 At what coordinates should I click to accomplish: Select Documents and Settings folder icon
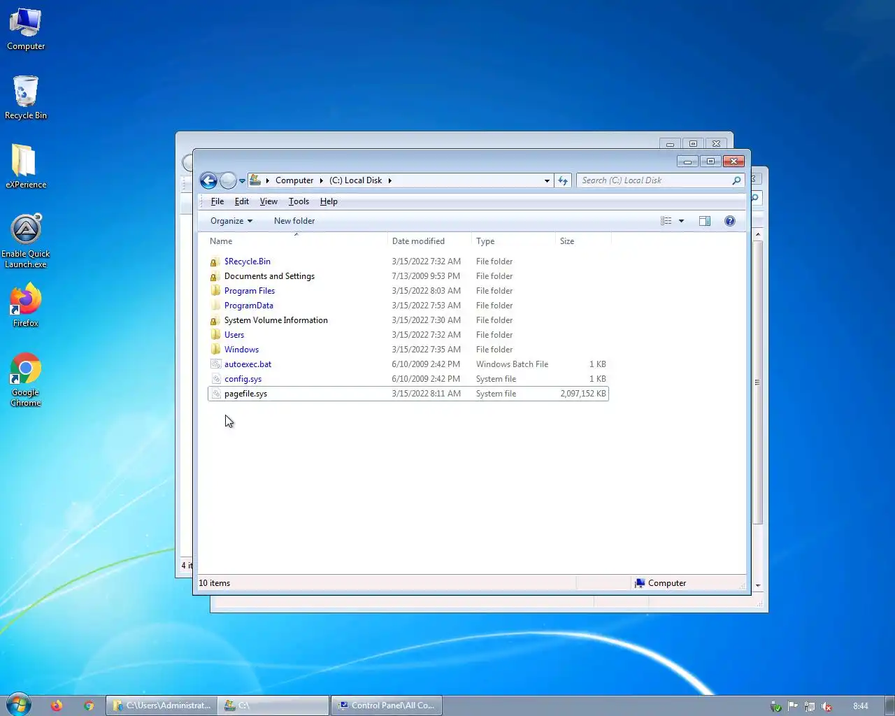pyautogui.click(x=215, y=276)
